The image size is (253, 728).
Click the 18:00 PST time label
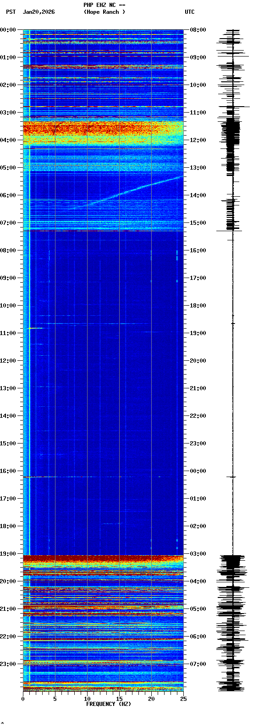(x=8, y=526)
